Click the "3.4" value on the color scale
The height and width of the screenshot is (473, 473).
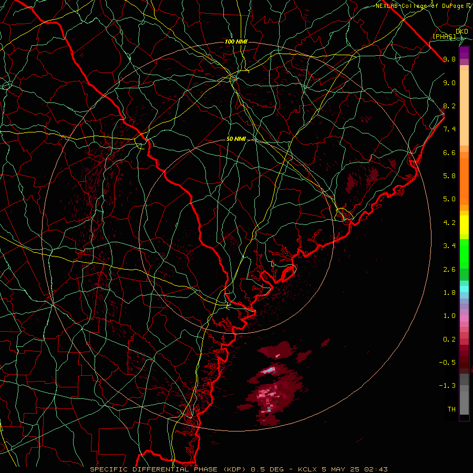[x=449, y=246]
